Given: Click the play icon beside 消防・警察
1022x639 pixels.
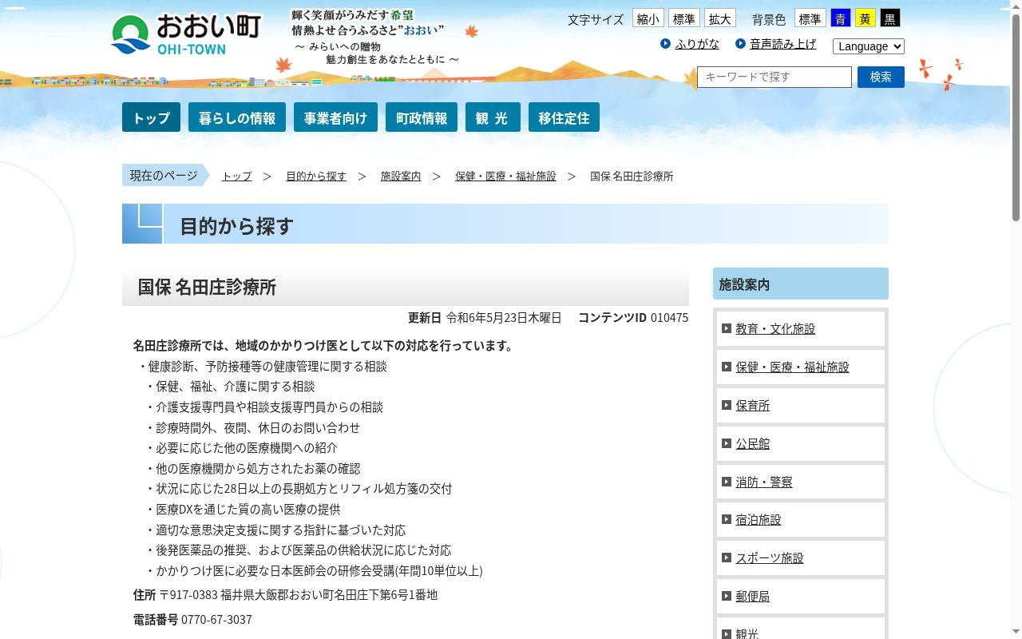Looking at the screenshot, I should pyautogui.click(x=727, y=482).
